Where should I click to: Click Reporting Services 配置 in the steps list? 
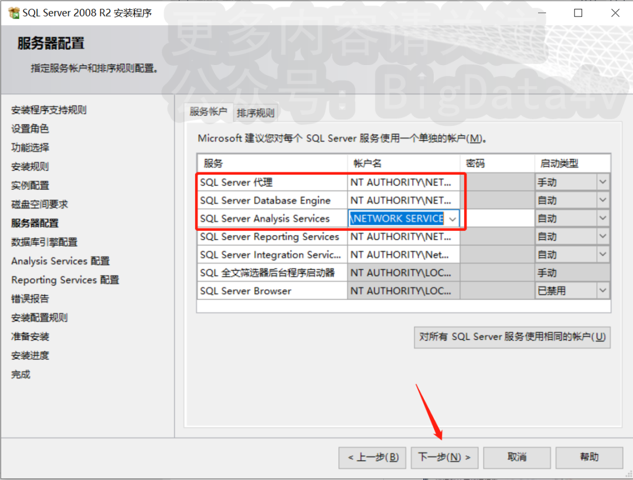click(65, 280)
